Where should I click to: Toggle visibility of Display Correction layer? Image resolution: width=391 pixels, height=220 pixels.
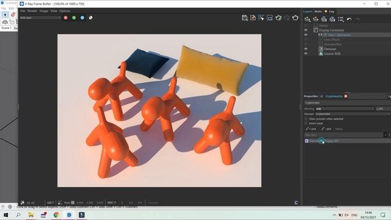pos(305,30)
